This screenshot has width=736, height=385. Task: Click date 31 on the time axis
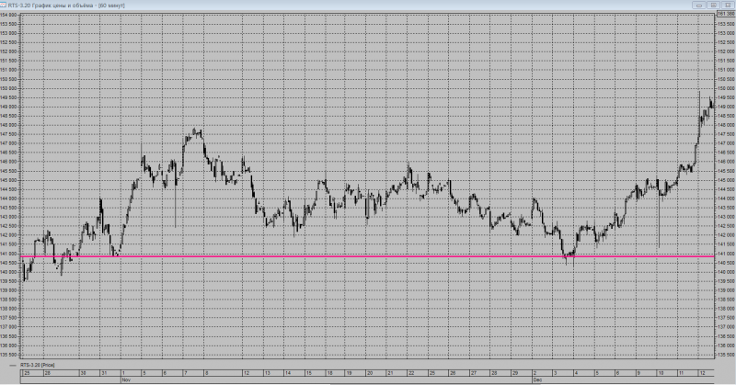(104, 373)
